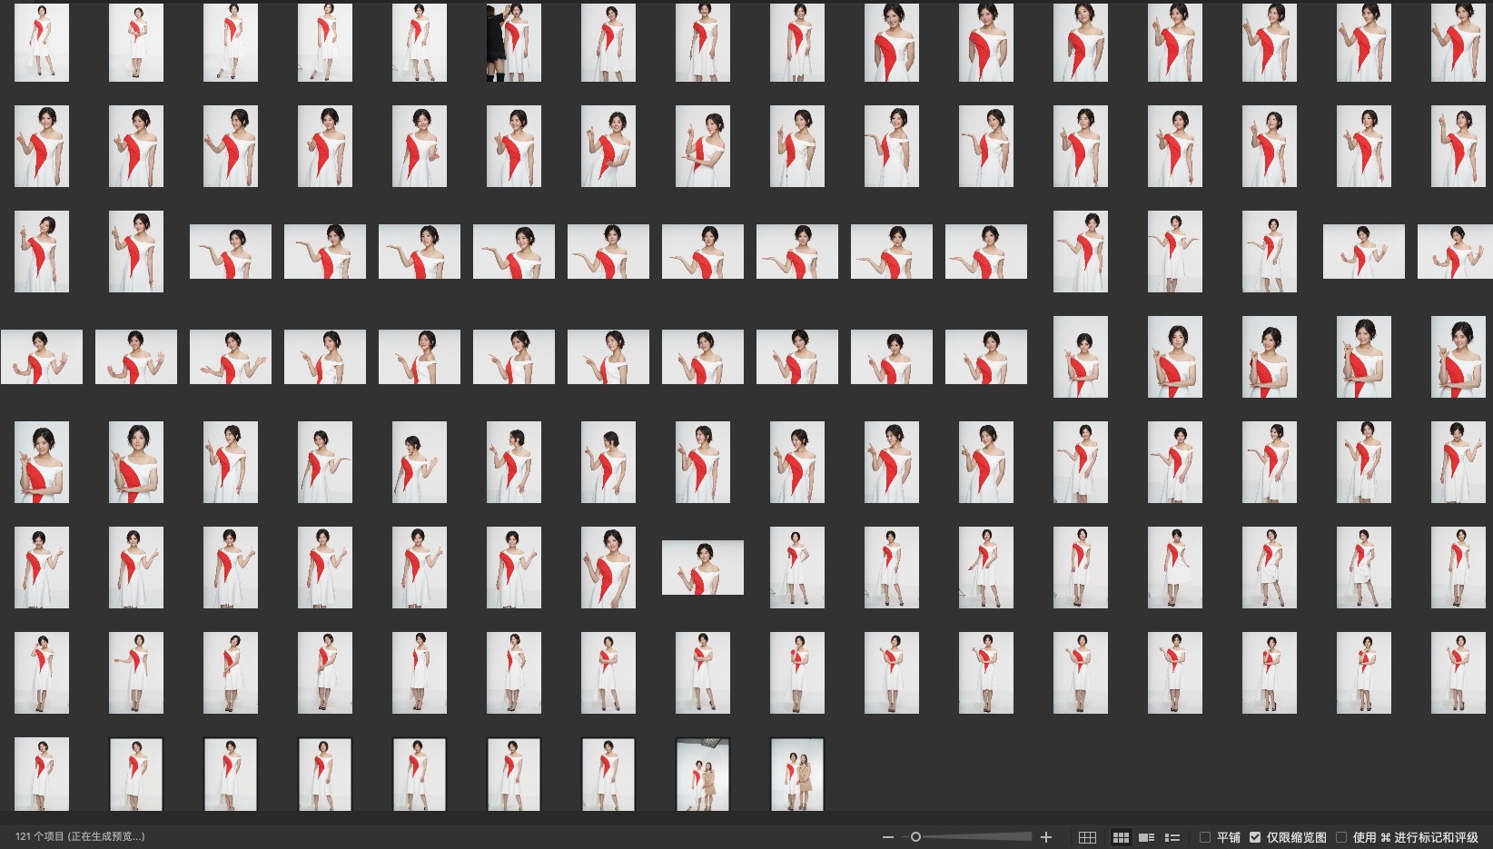Click the thumbnail size slider handle
The height and width of the screenshot is (849, 1493).
tap(915, 837)
